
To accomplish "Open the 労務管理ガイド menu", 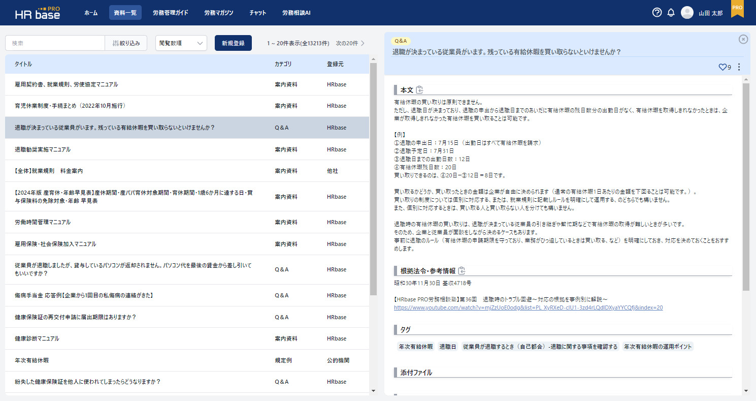I will pos(171,13).
